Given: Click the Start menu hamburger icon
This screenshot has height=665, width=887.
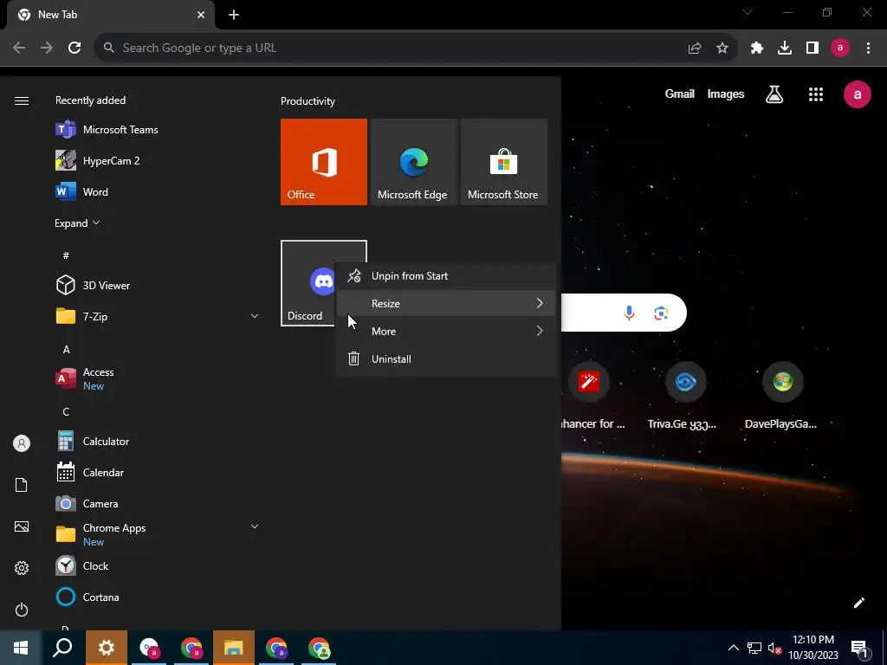Looking at the screenshot, I should [x=22, y=100].
